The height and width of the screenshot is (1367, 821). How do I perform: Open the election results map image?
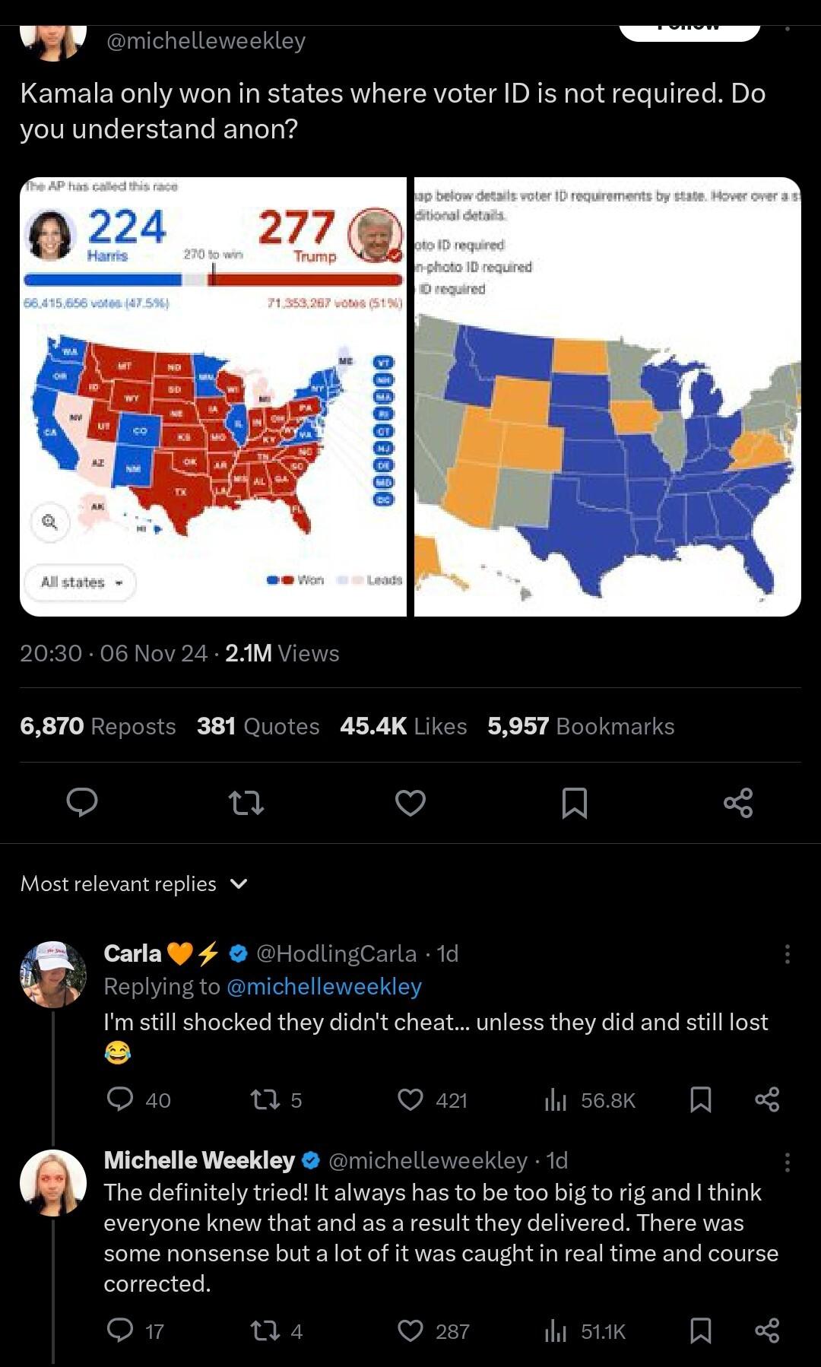point(214,396)
